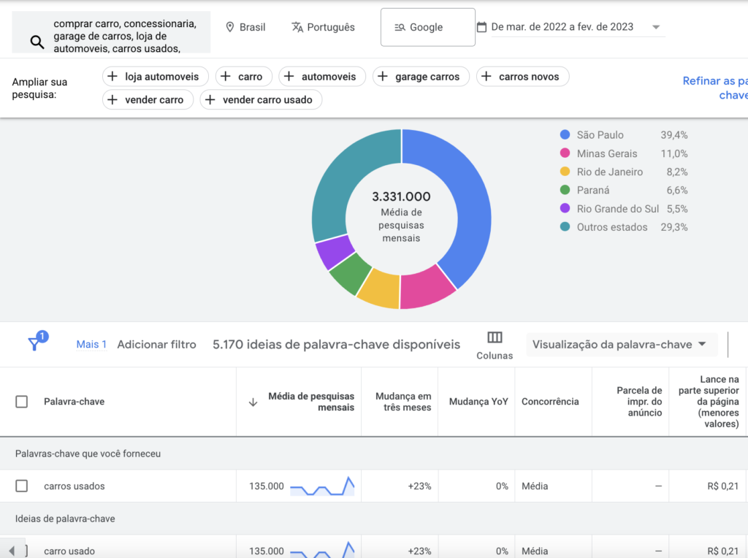Click the keyword search input field
Viewport: 748px width, 558px height.
(x=124, y=35)
